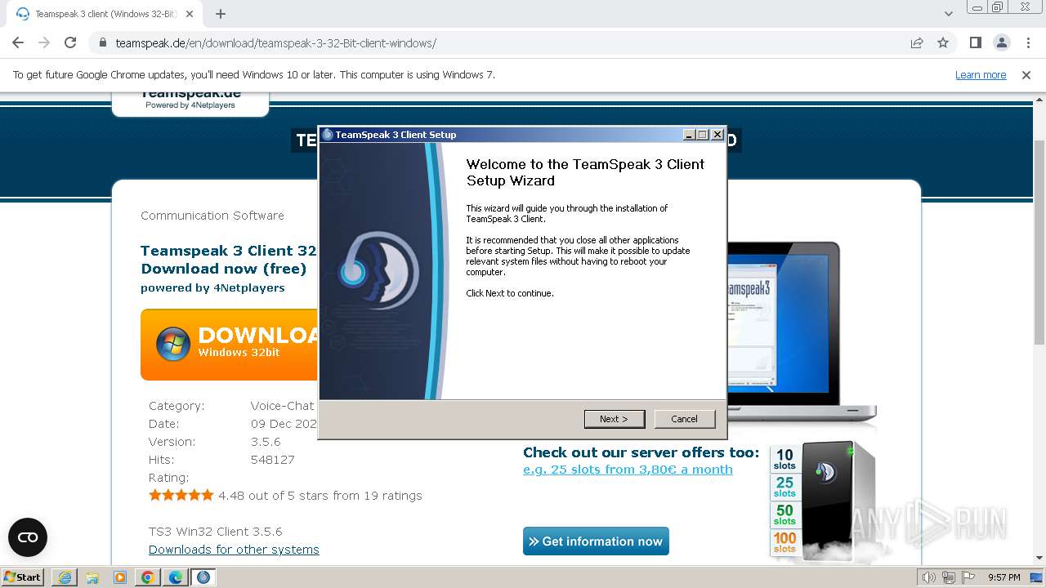Open a new Chrome tab

[221, 14]
